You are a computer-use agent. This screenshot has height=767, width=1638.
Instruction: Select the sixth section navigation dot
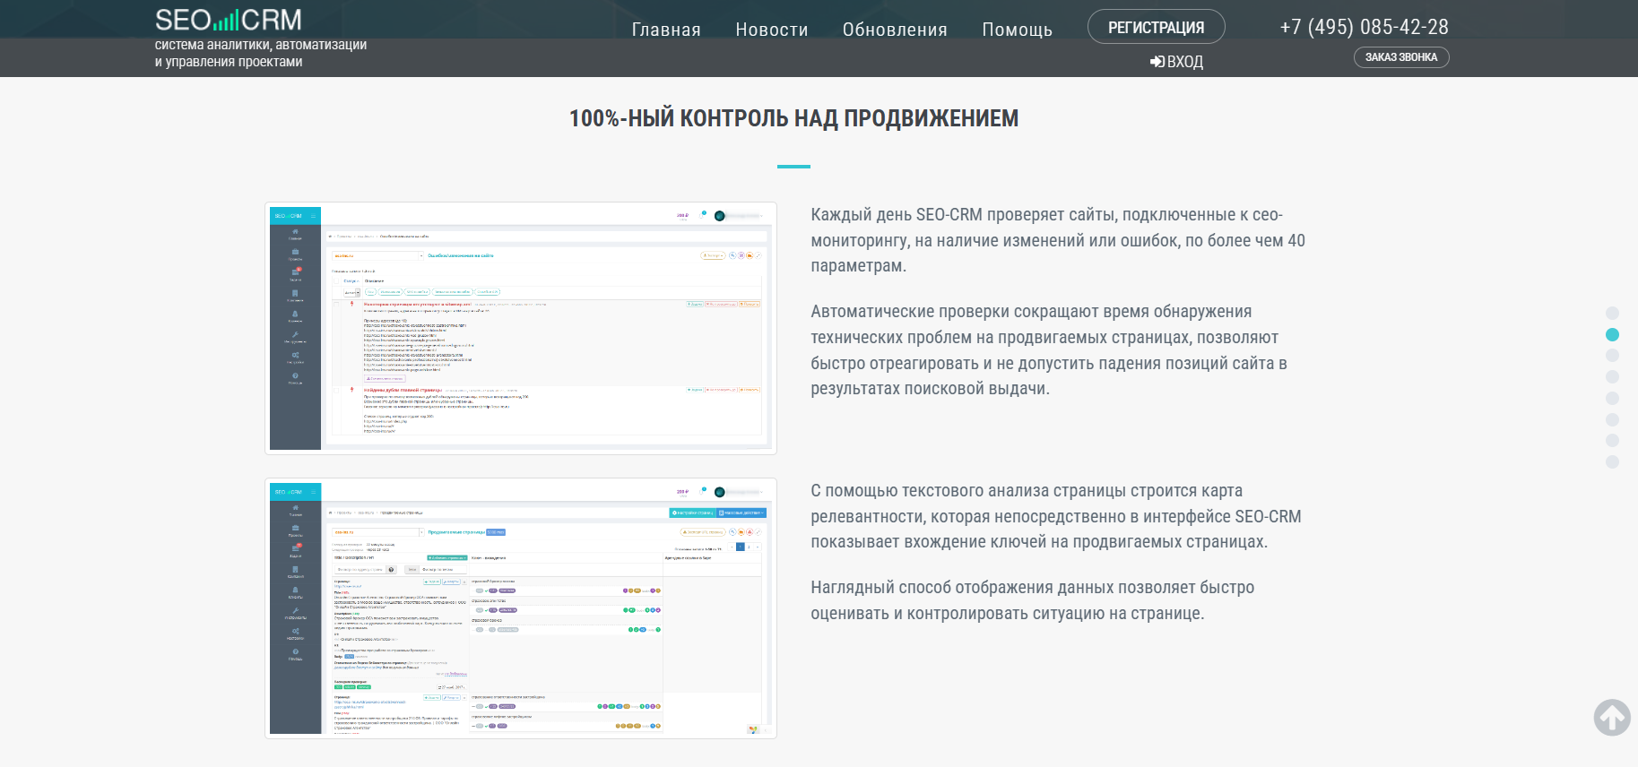1612,419
